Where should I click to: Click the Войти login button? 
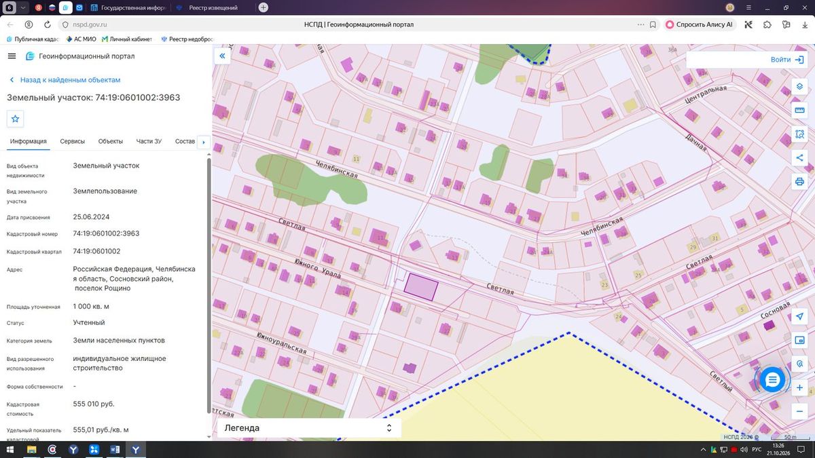pyautogui.click(x=787, y=60)
